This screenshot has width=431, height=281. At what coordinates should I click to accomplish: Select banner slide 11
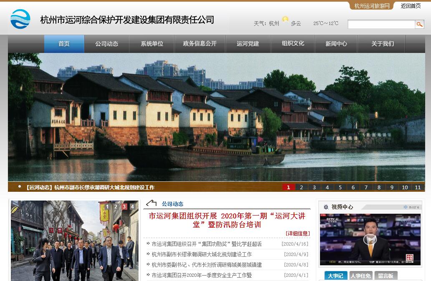coord(418,187)
